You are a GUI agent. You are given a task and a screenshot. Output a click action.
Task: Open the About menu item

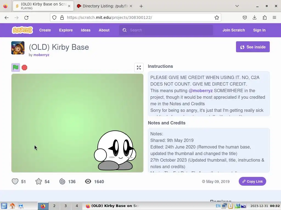tap(104, 30)
